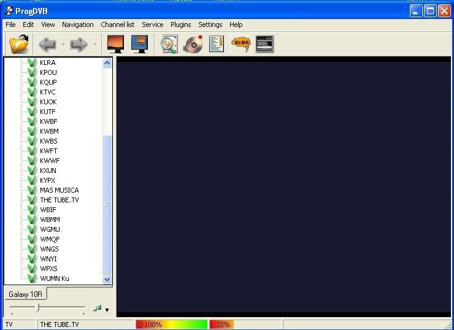Click the green check icon beside KYPX
This screenshot has width=454, height=330.
(32, 180)
